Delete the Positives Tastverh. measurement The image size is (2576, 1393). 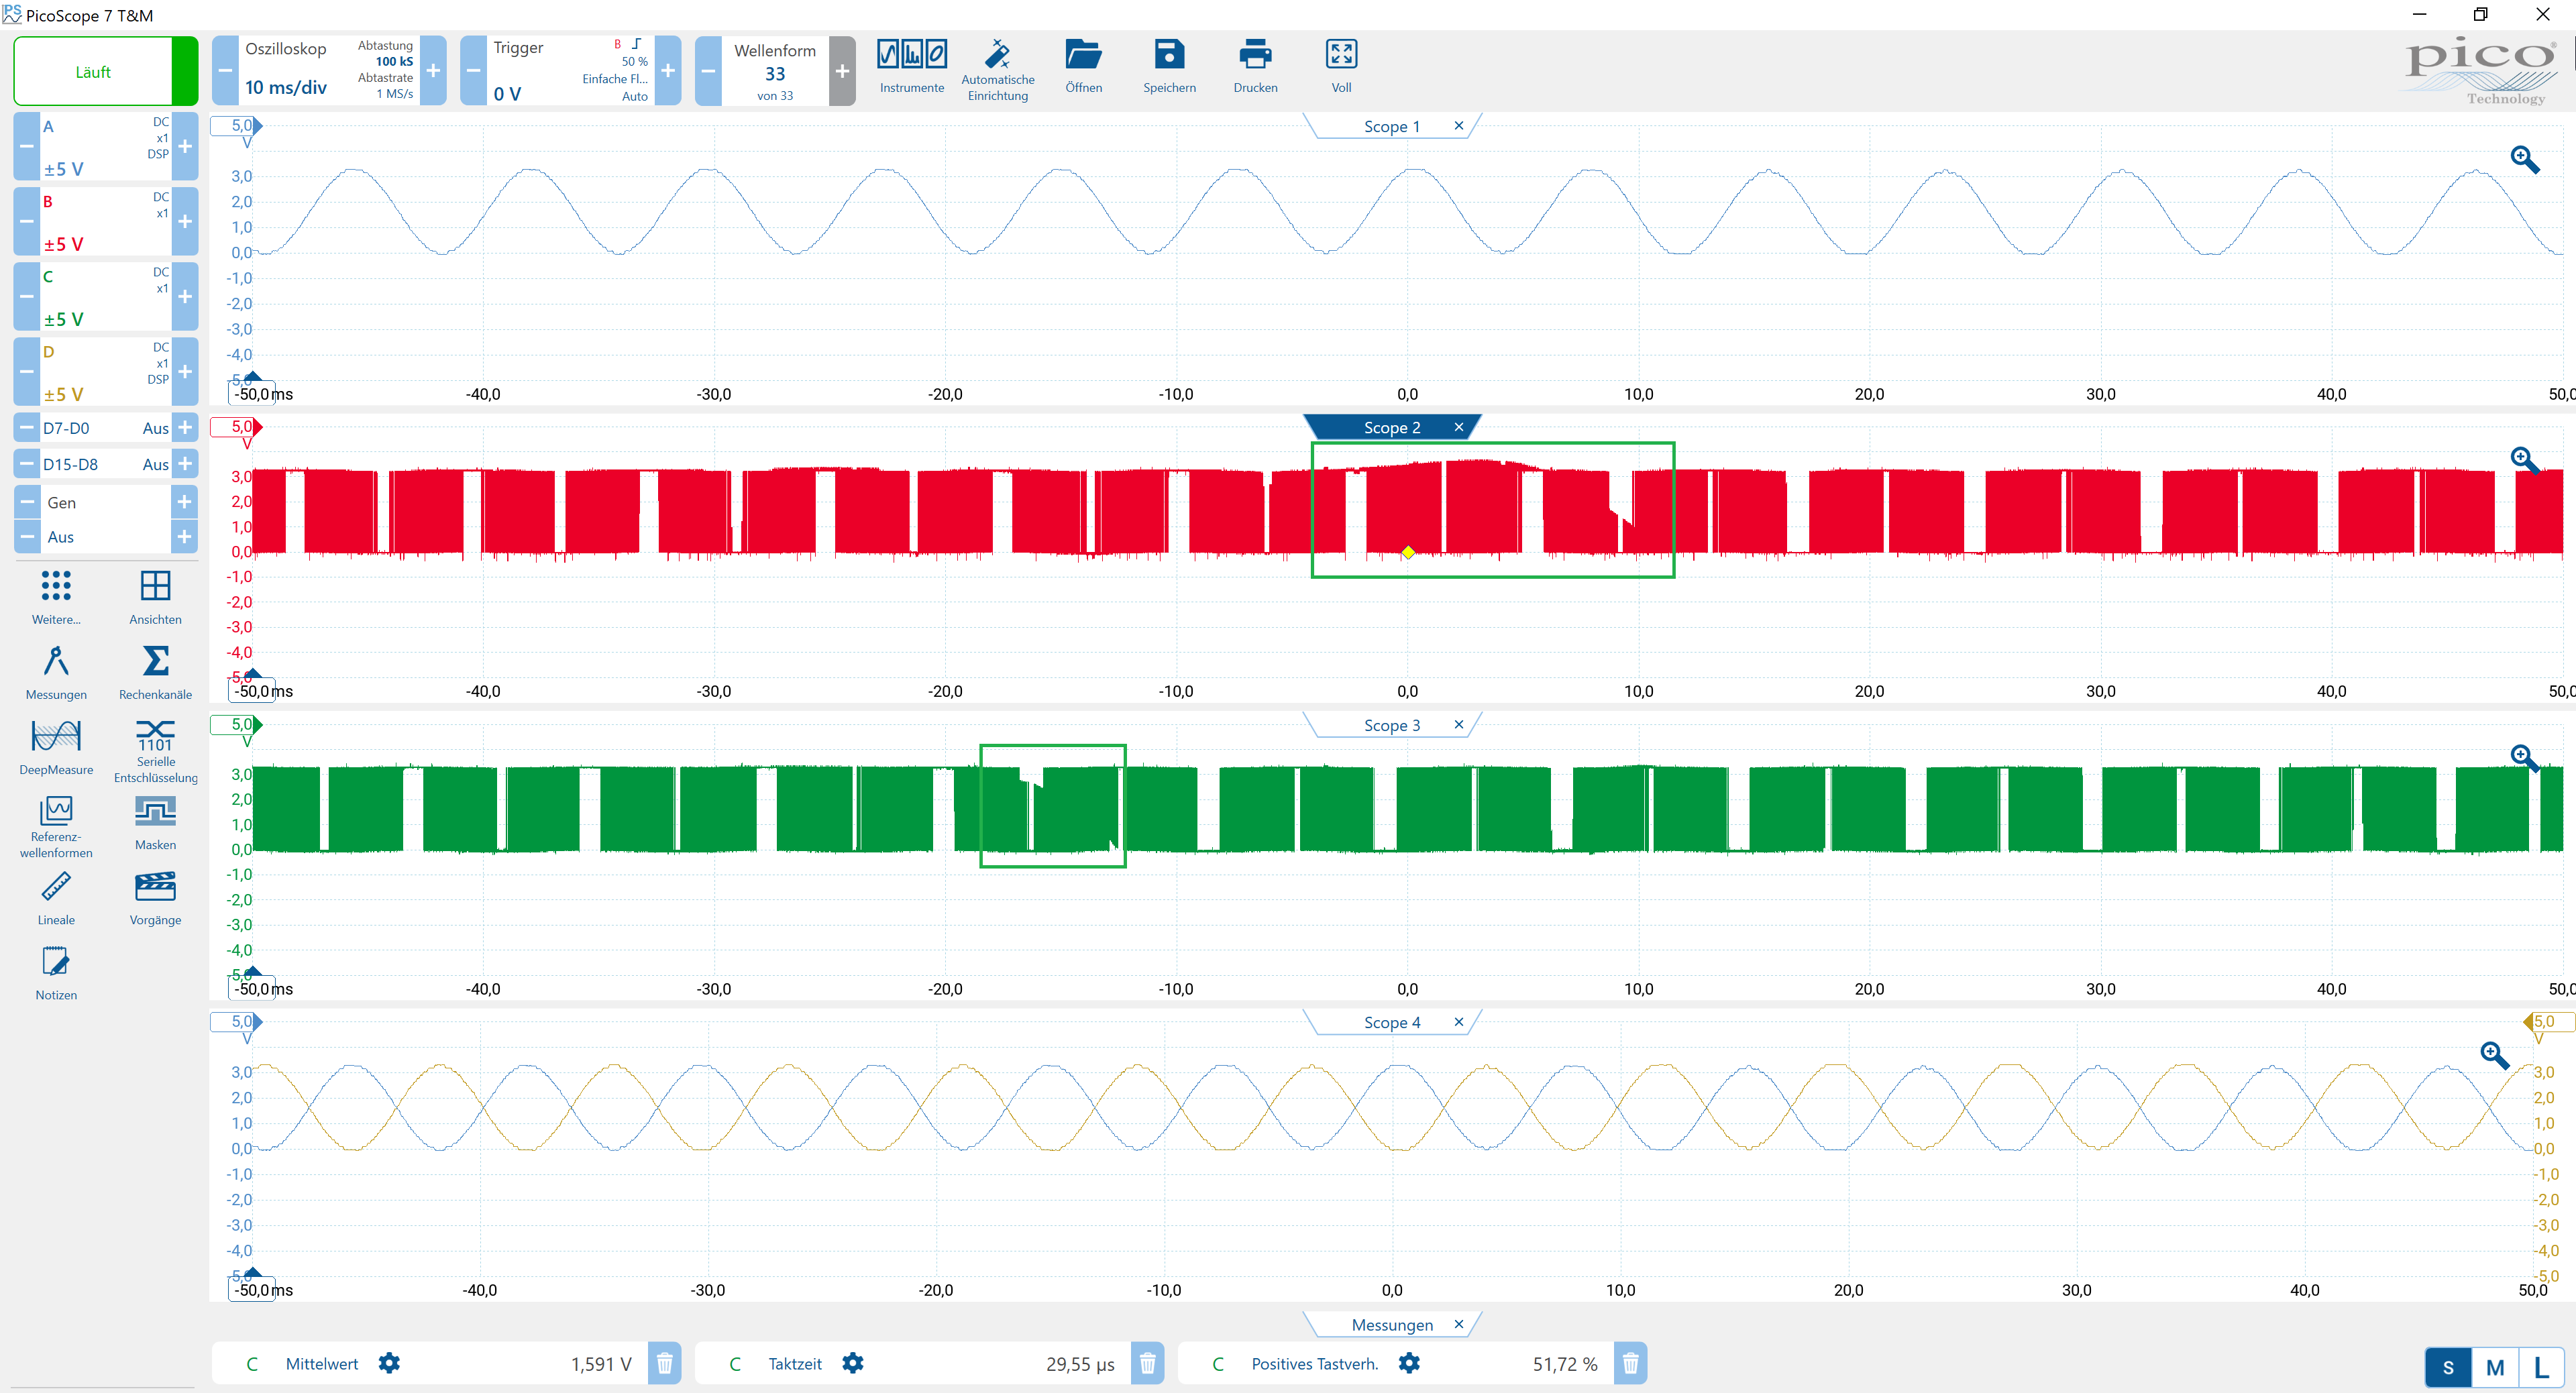(x=1630, y=1363)
